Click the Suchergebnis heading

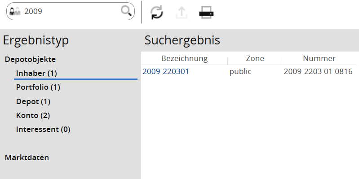(x=182, y=40)
